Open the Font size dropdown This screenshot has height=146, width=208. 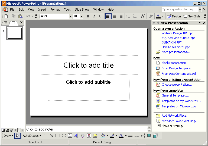click(x=81, y=16)
